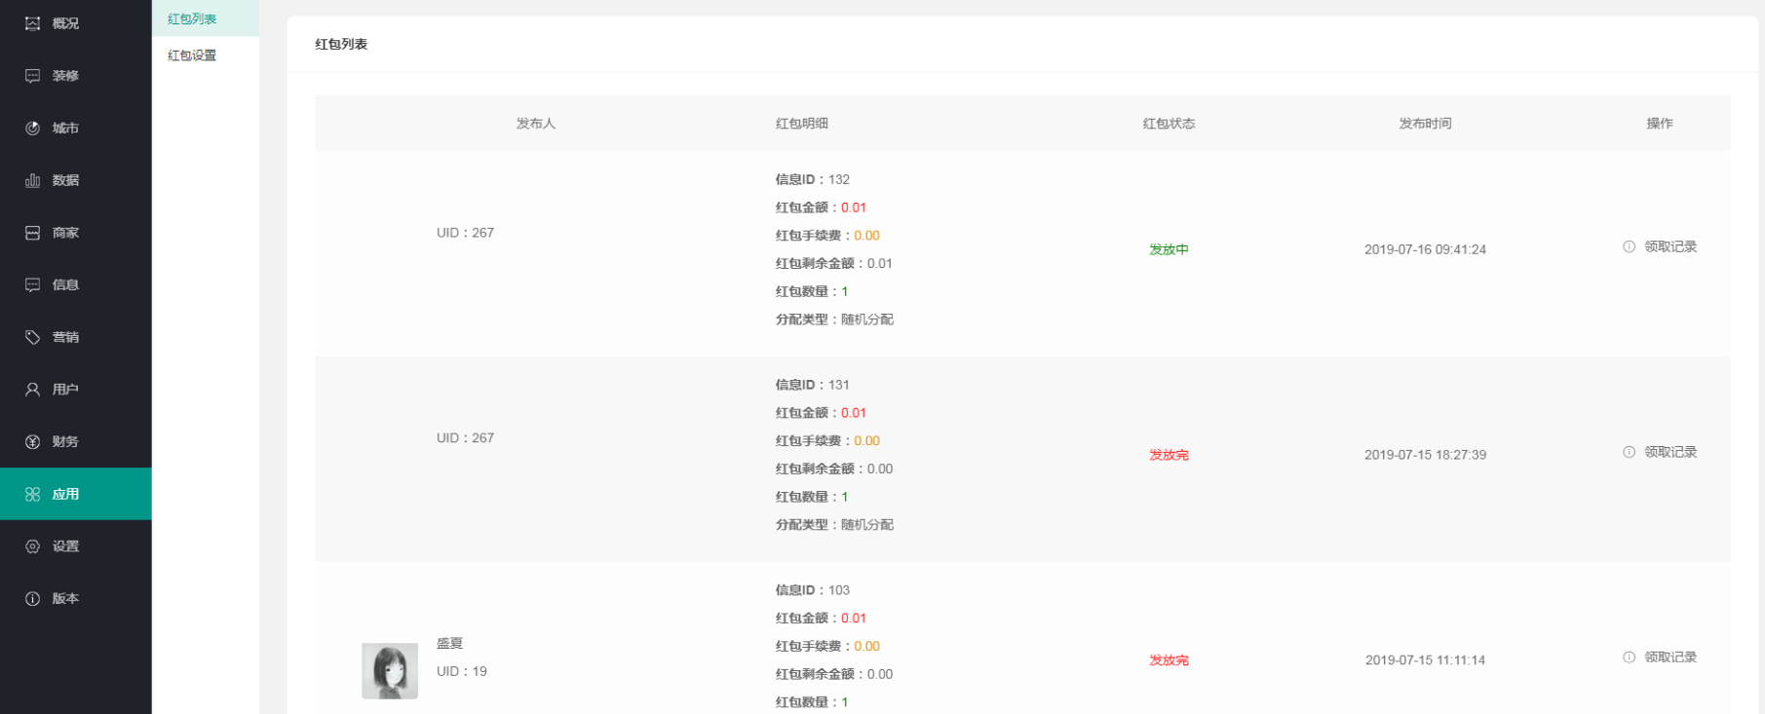1765x714 pixels.
Task: Click the timestamp 2019-07-15 18:27:39
Action: click(1425, 455)
